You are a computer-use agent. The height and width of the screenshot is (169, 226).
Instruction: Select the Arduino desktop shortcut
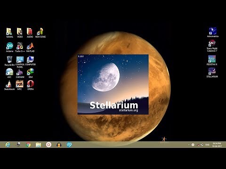pos(9,47)
